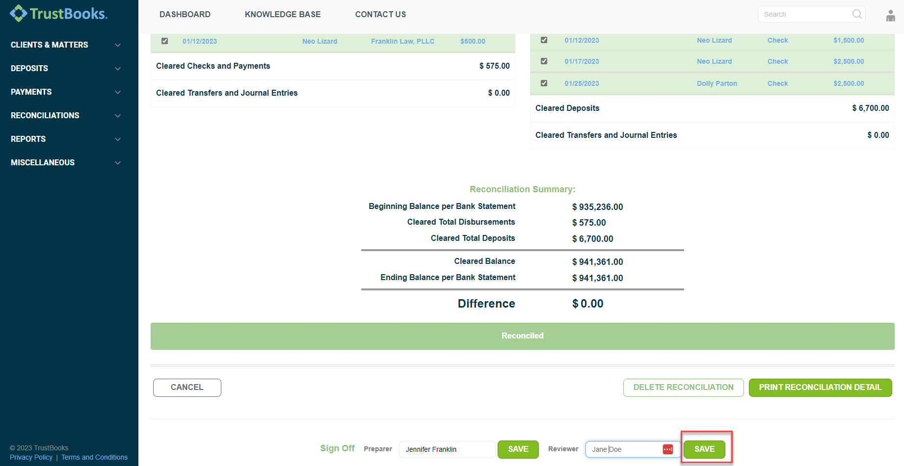Click Print Reconciliation Detail
The image size is (904, 466).
821,388
